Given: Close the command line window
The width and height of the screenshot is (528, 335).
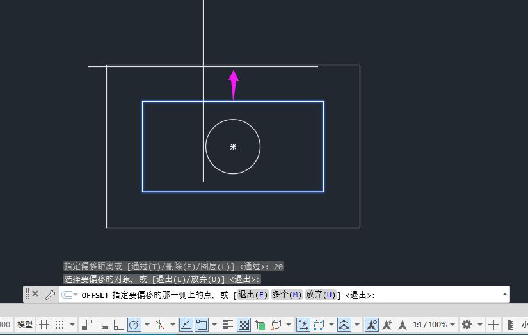Looking at the screenshot, I should [35, 294].
